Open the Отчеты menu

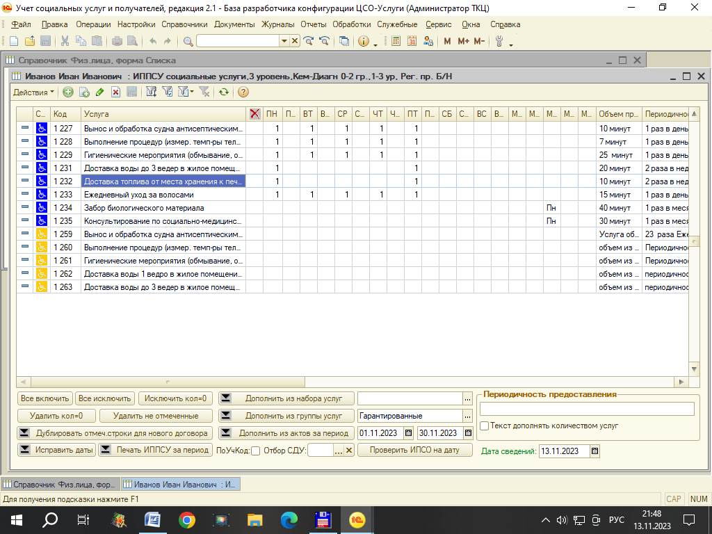tap(313, 24)
